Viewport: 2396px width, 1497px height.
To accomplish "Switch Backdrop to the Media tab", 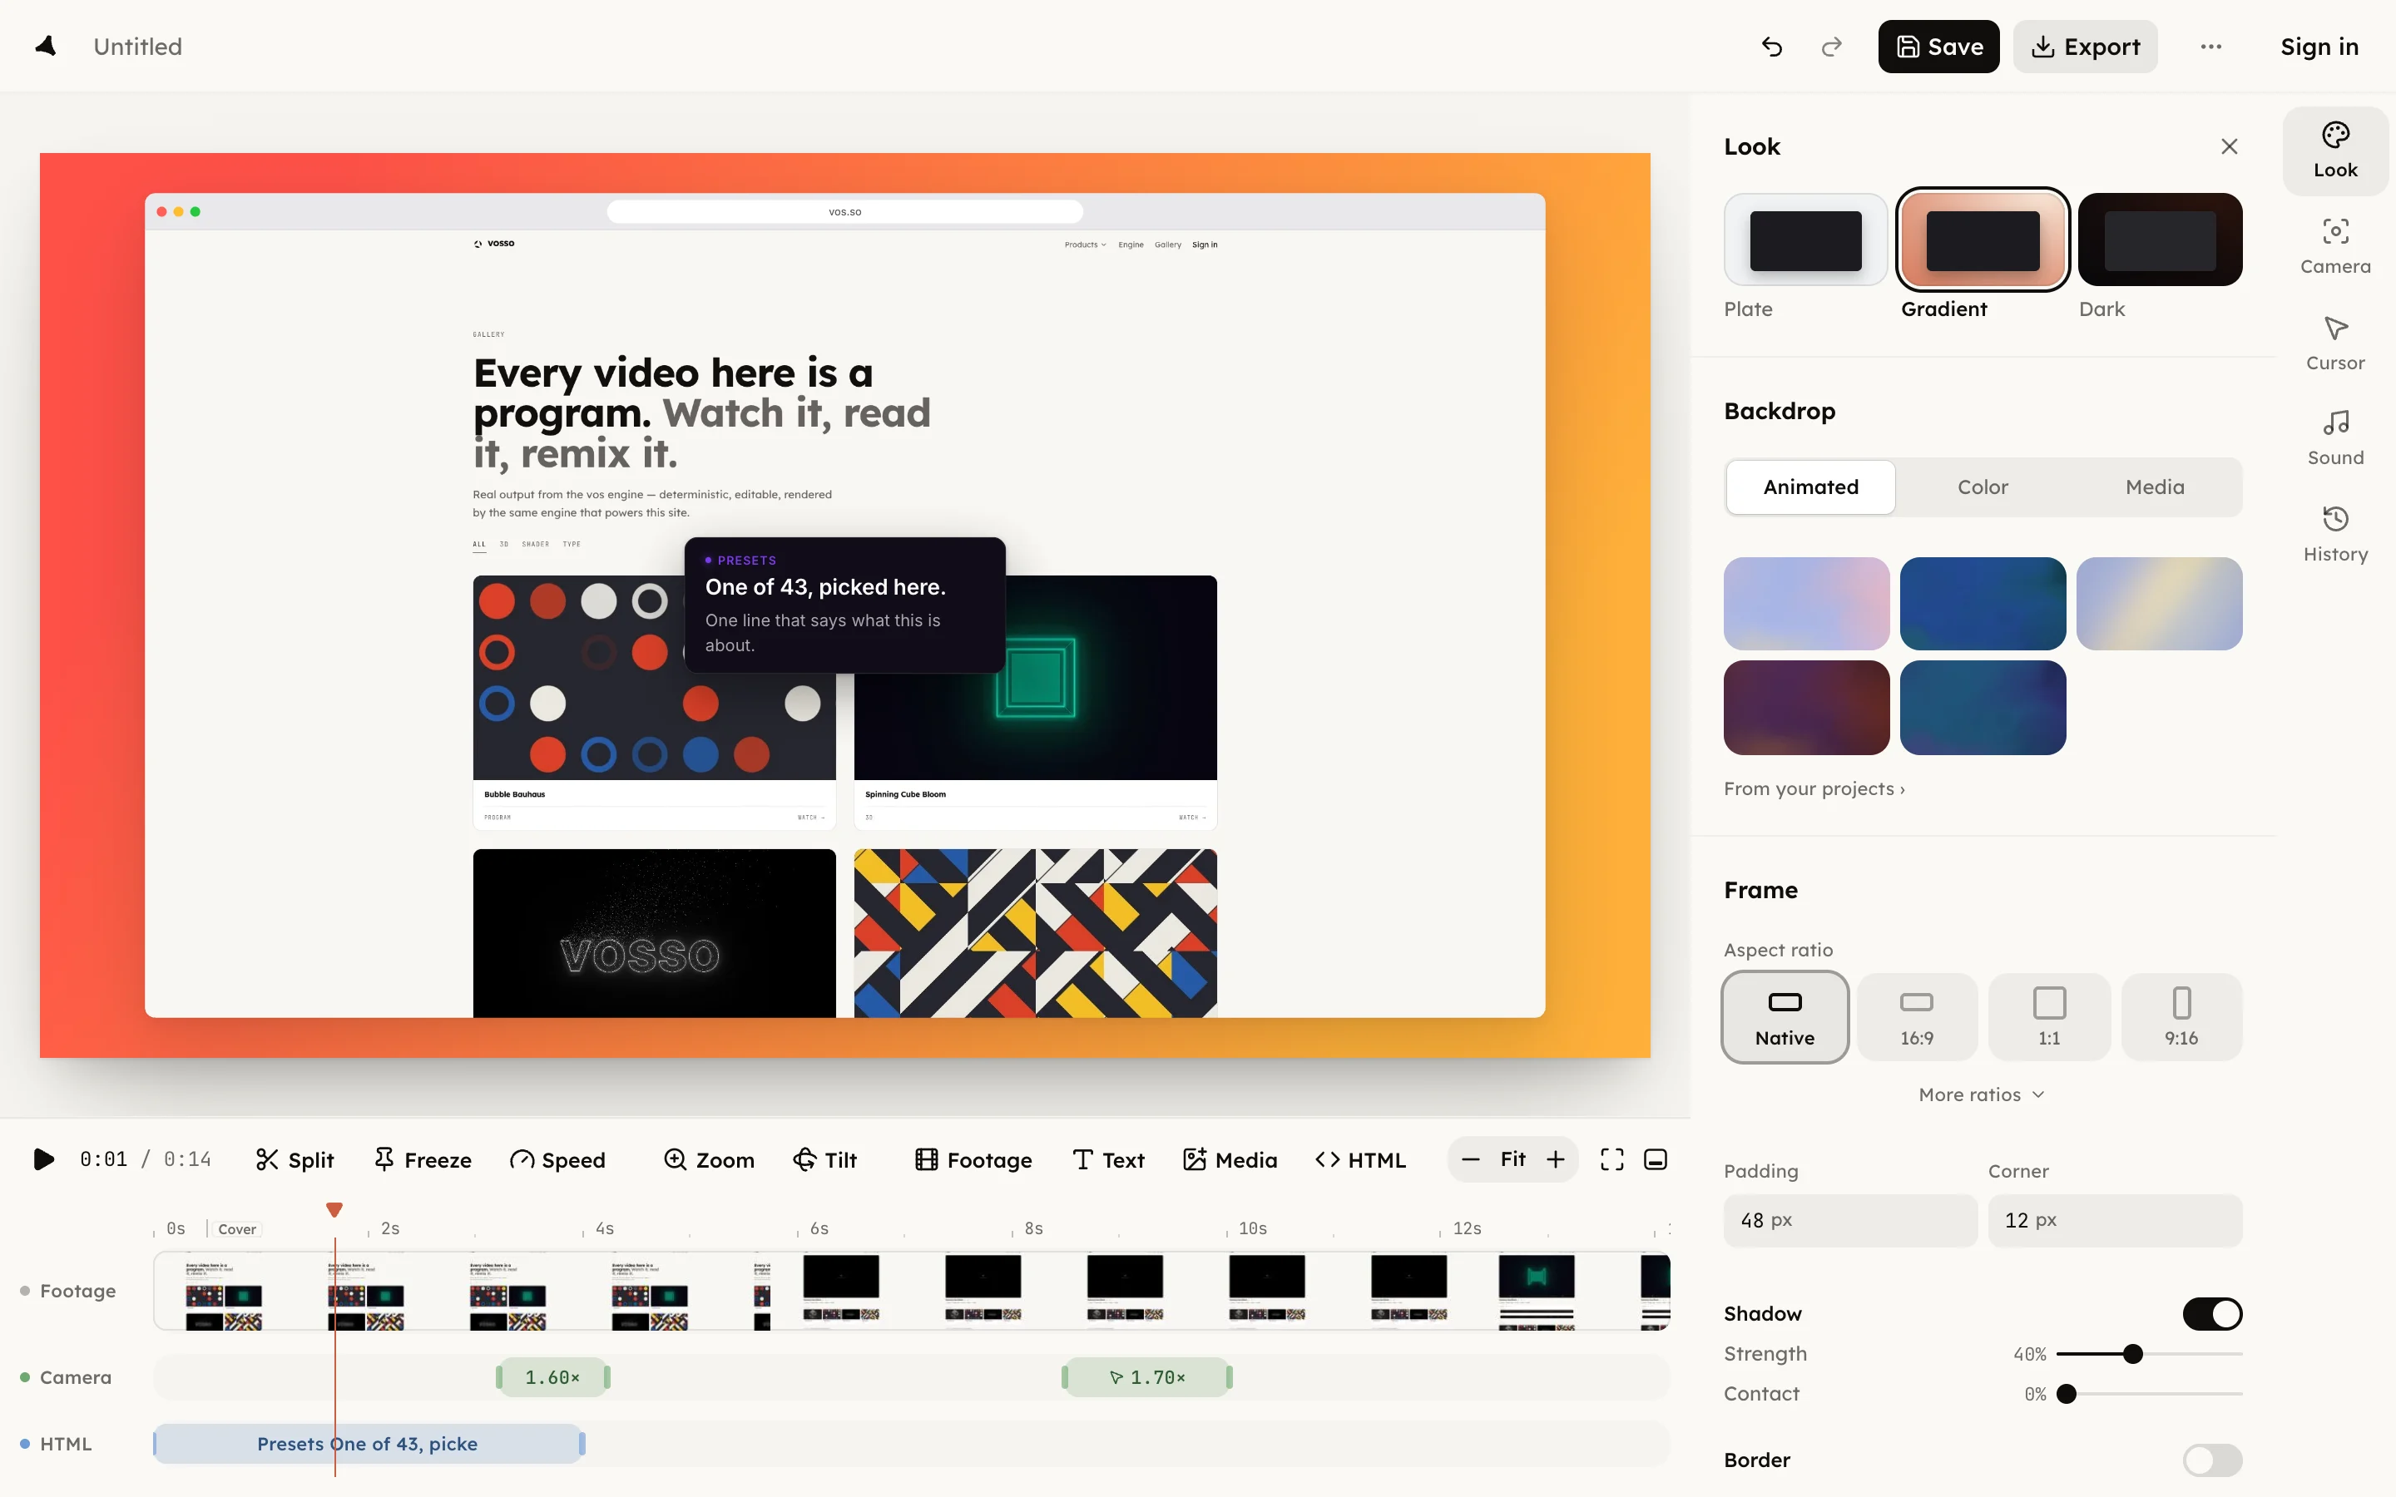I will pyautogui.click(x=2155, y=487).
